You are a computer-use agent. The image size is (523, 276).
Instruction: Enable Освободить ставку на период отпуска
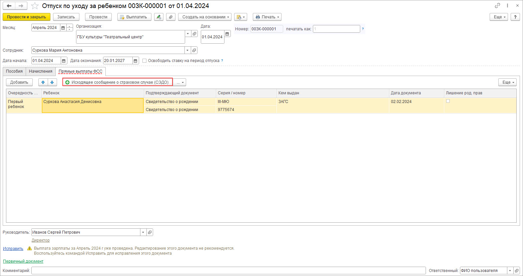(144, 61)
